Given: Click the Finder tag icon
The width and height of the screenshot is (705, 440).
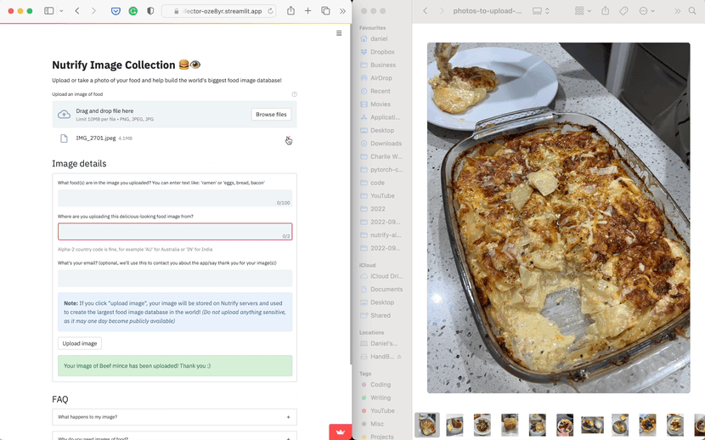Looking at the screenshot, I should 623,11.
